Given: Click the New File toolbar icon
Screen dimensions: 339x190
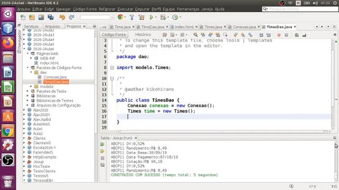Looking at the screenshot, I should click(23, 17).
